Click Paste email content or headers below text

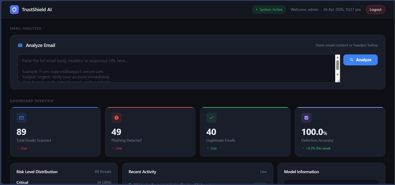[x=347, y=45]
